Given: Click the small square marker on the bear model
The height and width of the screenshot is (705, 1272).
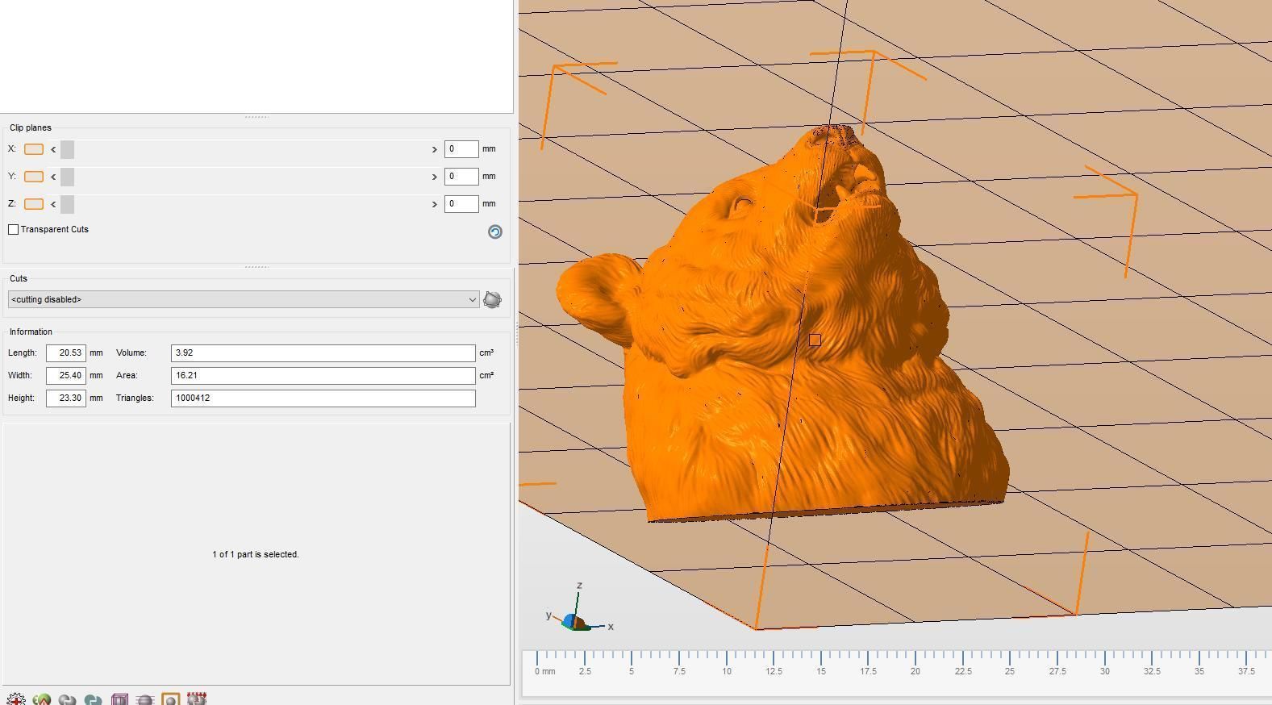Looking at the screenshot, I should click(x=815, y=340).
